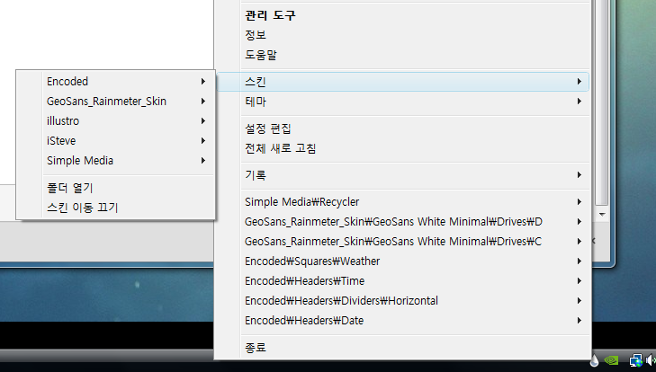The width and height of the screenshot is (656, 372).
Task: Click 폴더 열기 to open skins folder
Action: 70,188
